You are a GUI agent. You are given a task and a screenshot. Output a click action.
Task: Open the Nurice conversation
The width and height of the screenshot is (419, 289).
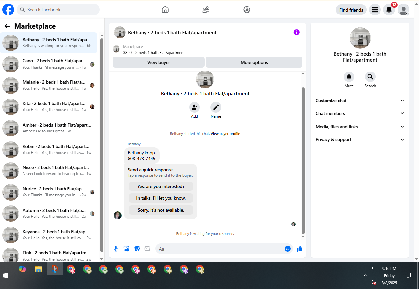point(49,192)
